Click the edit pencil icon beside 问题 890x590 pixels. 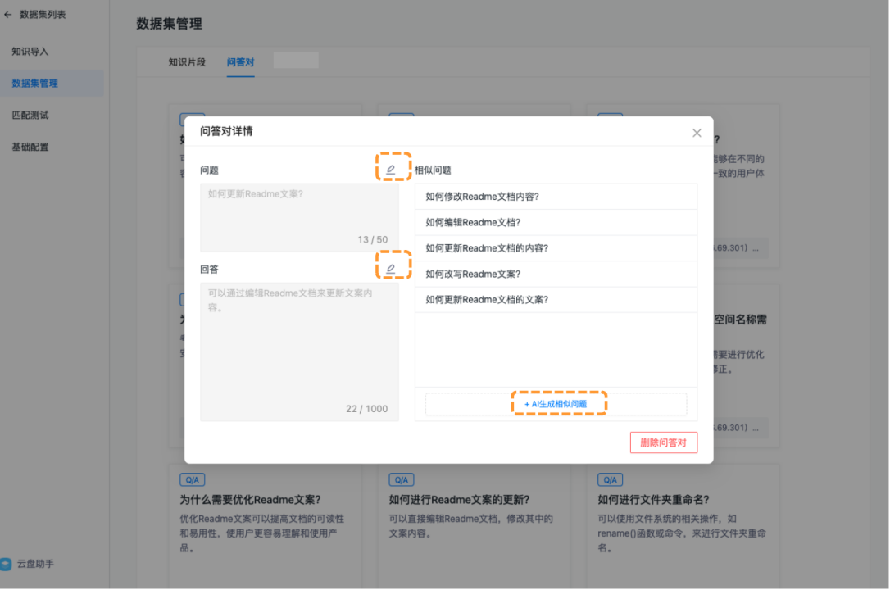coord(391,170)
